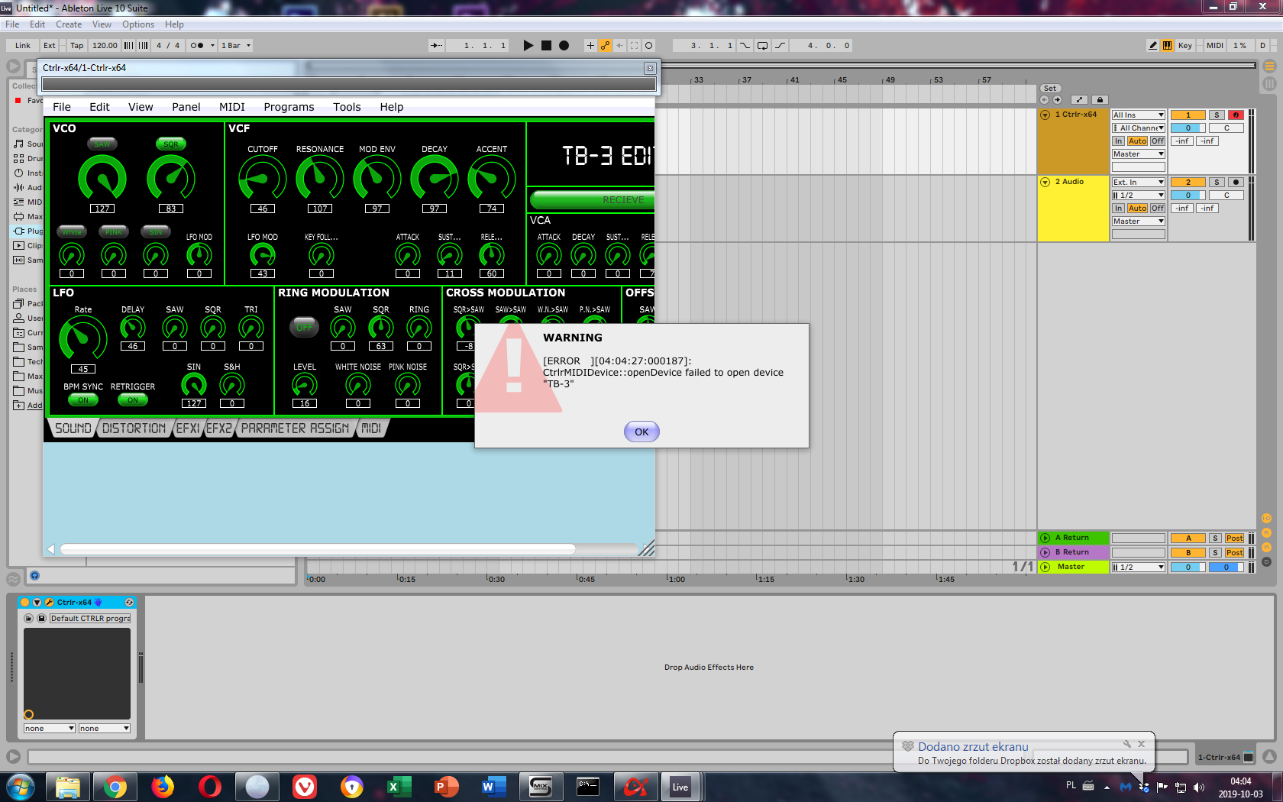Click the VCF RESONANCE knob
1283x802 pixels.
coord(320,179)
